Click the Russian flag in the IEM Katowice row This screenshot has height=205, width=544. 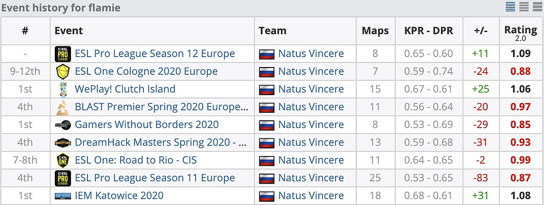click(x=266, y=196)
